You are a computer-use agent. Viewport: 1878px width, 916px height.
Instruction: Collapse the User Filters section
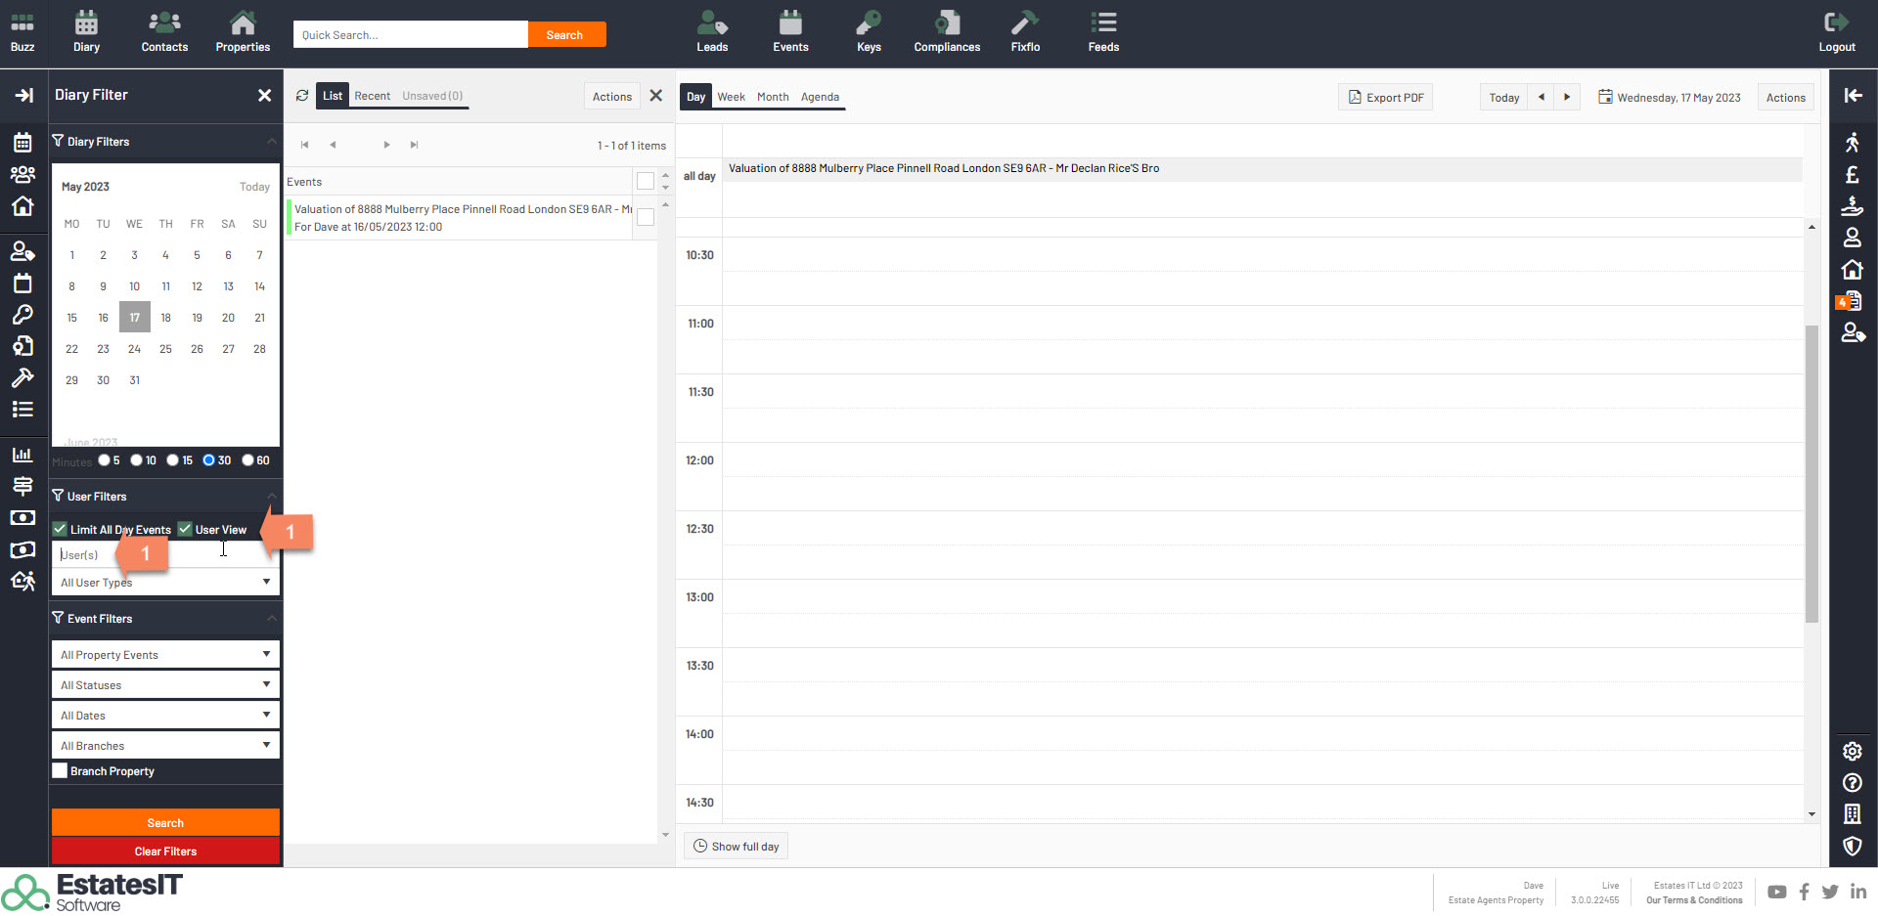click(x=271, y=497)
